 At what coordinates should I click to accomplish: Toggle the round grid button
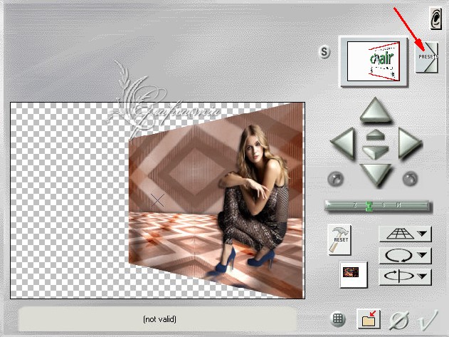pyautogui.click(x=338, y=319)
